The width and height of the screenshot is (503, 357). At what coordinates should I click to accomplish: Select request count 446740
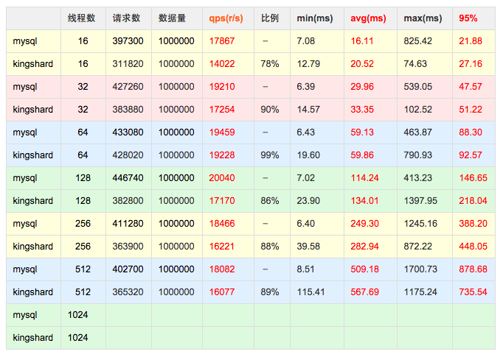[128, 177]
